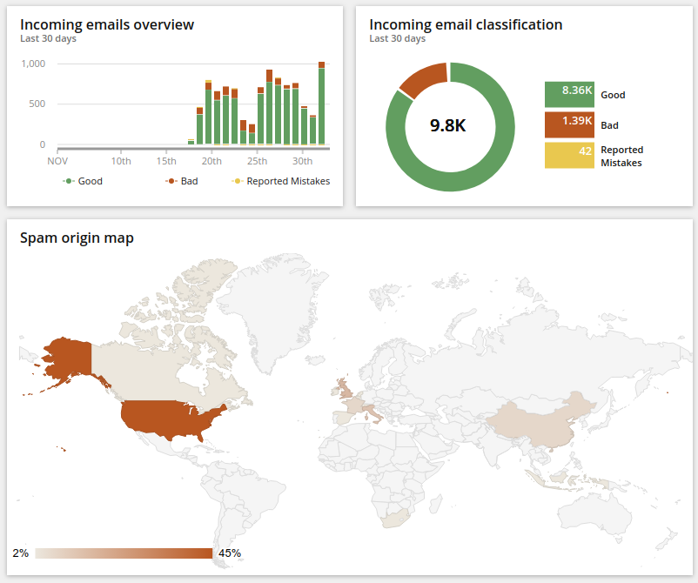The height and width of the screenshot is (583, 698).
Task: Click the 9.8K total in donut center
Action: coord(448,125)
